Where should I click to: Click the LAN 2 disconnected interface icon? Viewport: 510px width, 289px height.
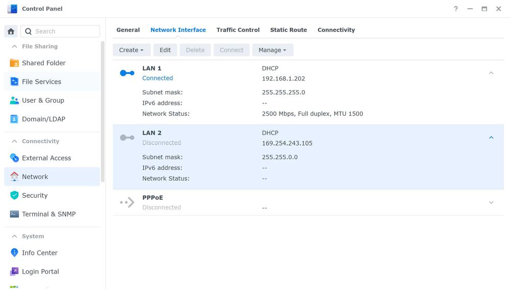pos(127,138)
